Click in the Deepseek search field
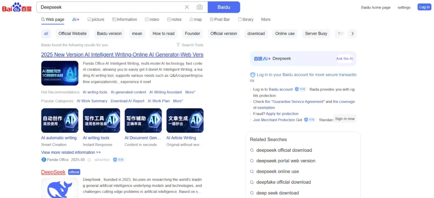This screenshot has height=198, width=434. click(x=110, y=7)
